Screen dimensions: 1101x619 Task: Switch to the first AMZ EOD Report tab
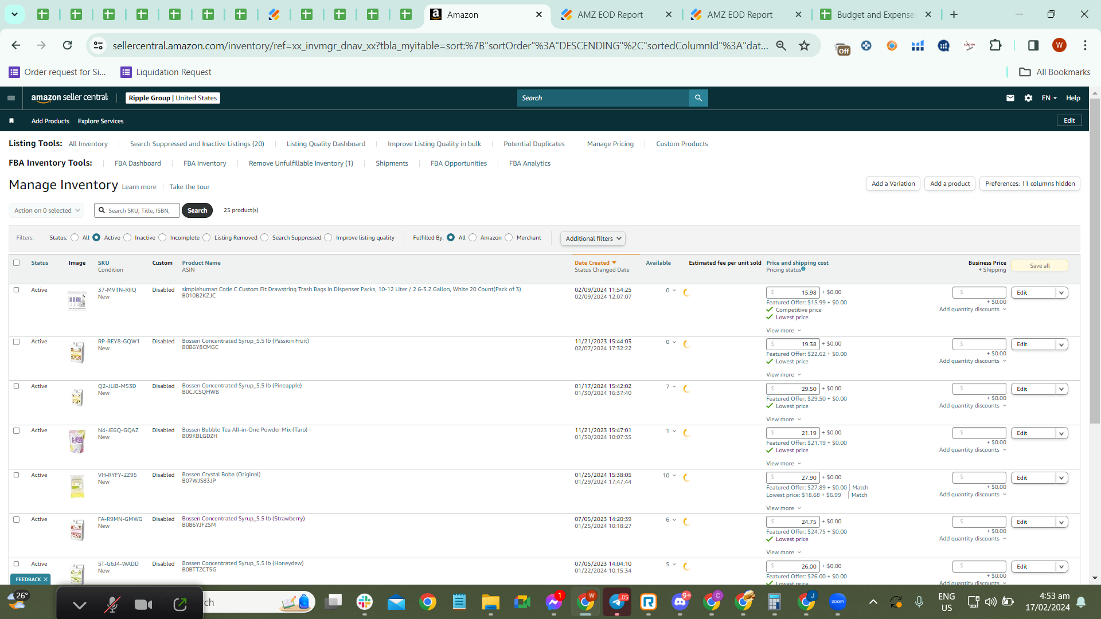pos(610,15)
